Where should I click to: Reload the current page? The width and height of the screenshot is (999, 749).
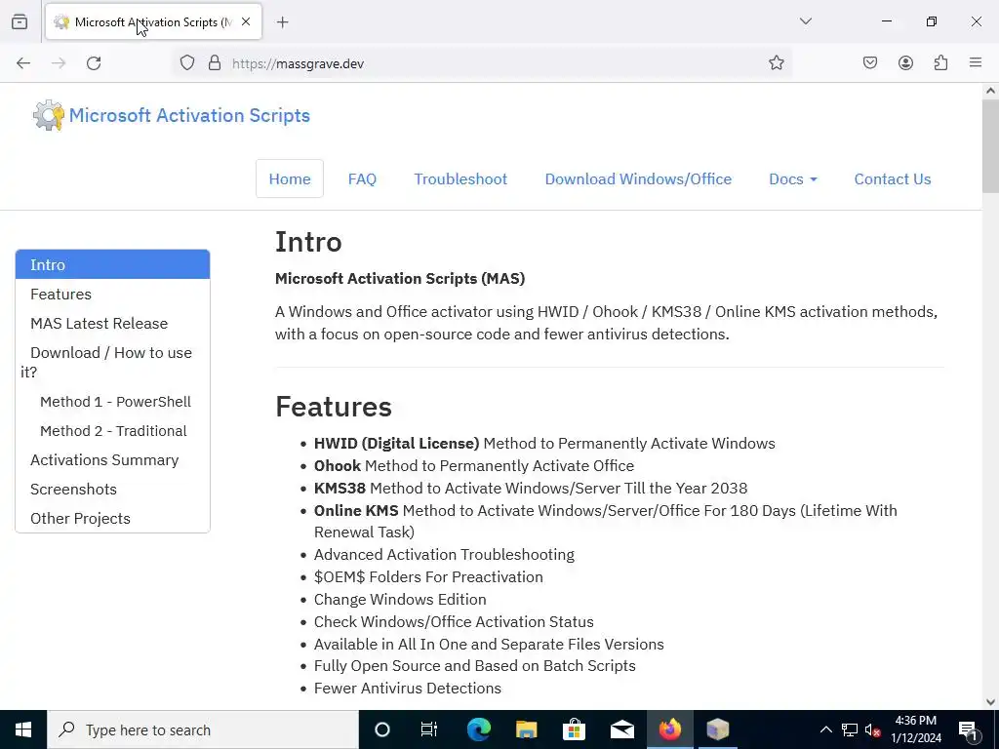tap(94, 63)
